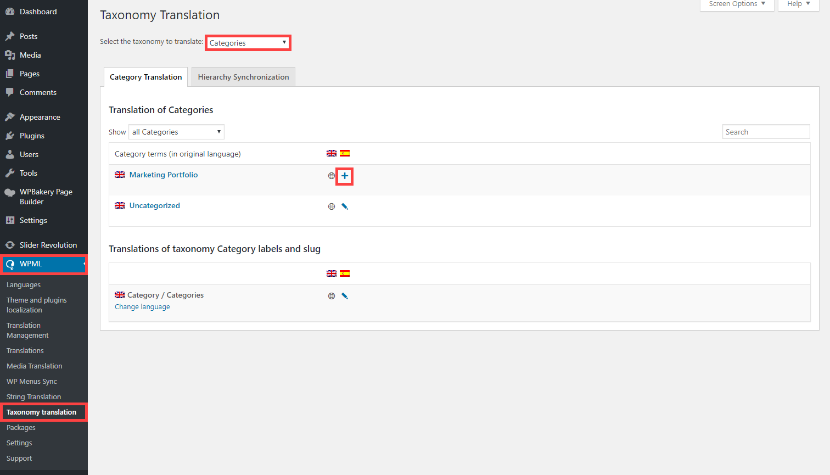Open Media Translation submenu item
This screenshot has height=475, width=830.
point(35,366)
